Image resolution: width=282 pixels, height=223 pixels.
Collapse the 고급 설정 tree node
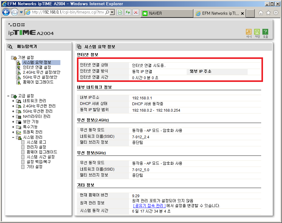[8, 96]
